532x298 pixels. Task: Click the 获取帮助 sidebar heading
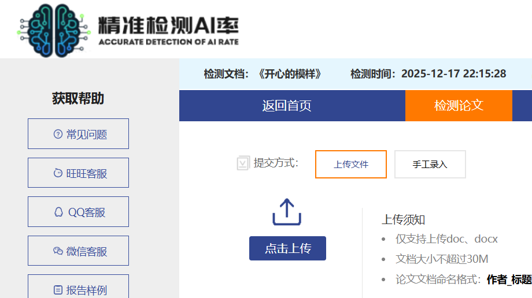click(78, 99)
